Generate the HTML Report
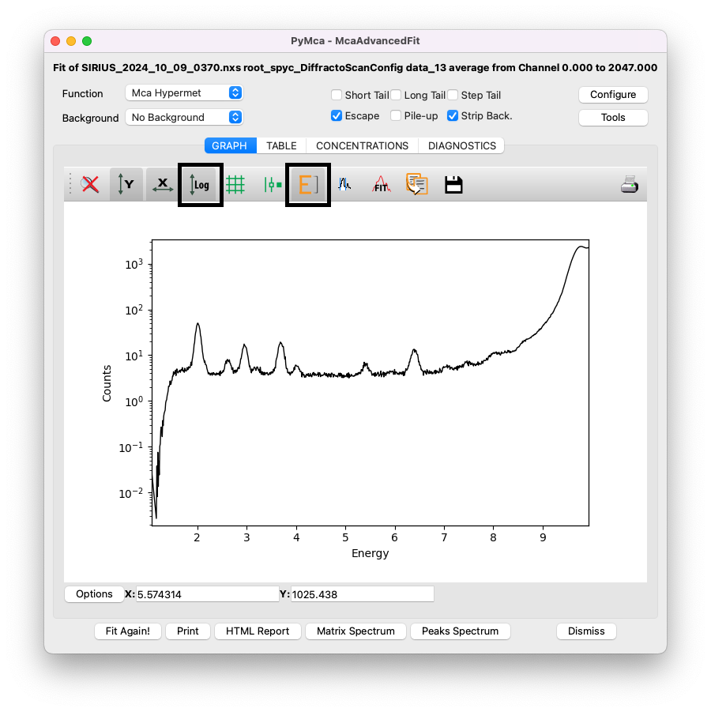This screenshot has height=712, width=711. [258, 631]
